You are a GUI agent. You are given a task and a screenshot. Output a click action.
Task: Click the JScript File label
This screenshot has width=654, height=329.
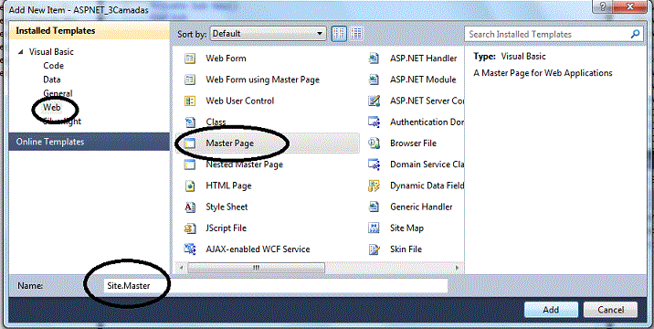click(x=226, y=228)
